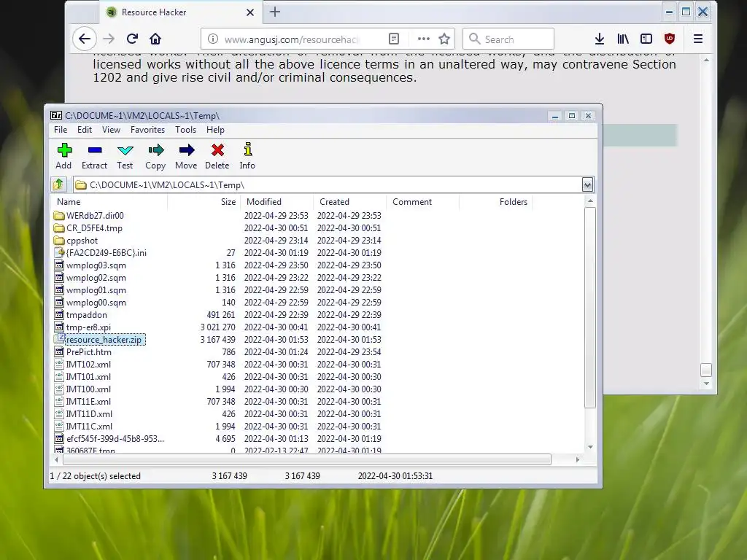Show site information for angusj.com
This screenshot has height=560, width=747.
[213, 39]
